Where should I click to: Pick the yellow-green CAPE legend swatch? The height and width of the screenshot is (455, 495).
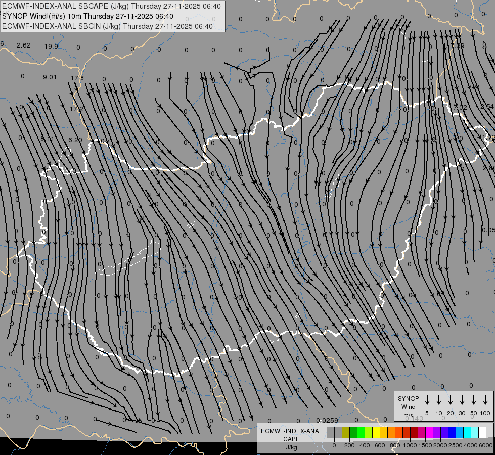[369, 432]
